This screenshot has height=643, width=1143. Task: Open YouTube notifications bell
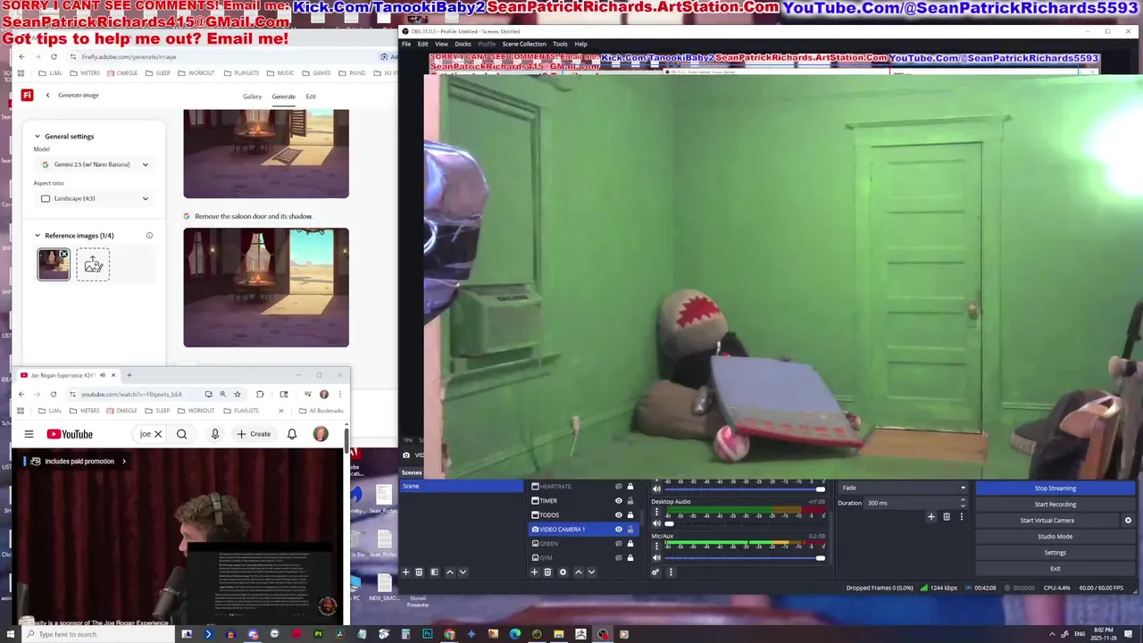tap(292, 434)
